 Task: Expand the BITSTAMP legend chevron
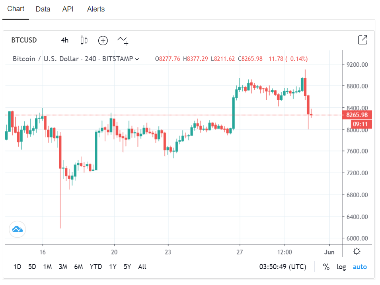(137, 59)
